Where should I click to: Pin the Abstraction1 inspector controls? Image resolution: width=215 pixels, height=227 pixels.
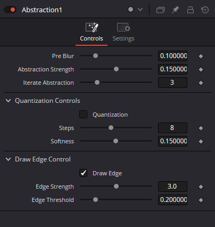(175, 10)
